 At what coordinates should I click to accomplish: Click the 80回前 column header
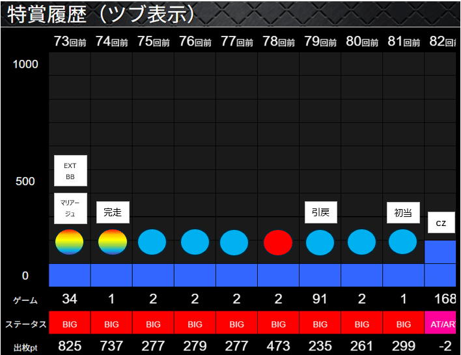(362, 42)
